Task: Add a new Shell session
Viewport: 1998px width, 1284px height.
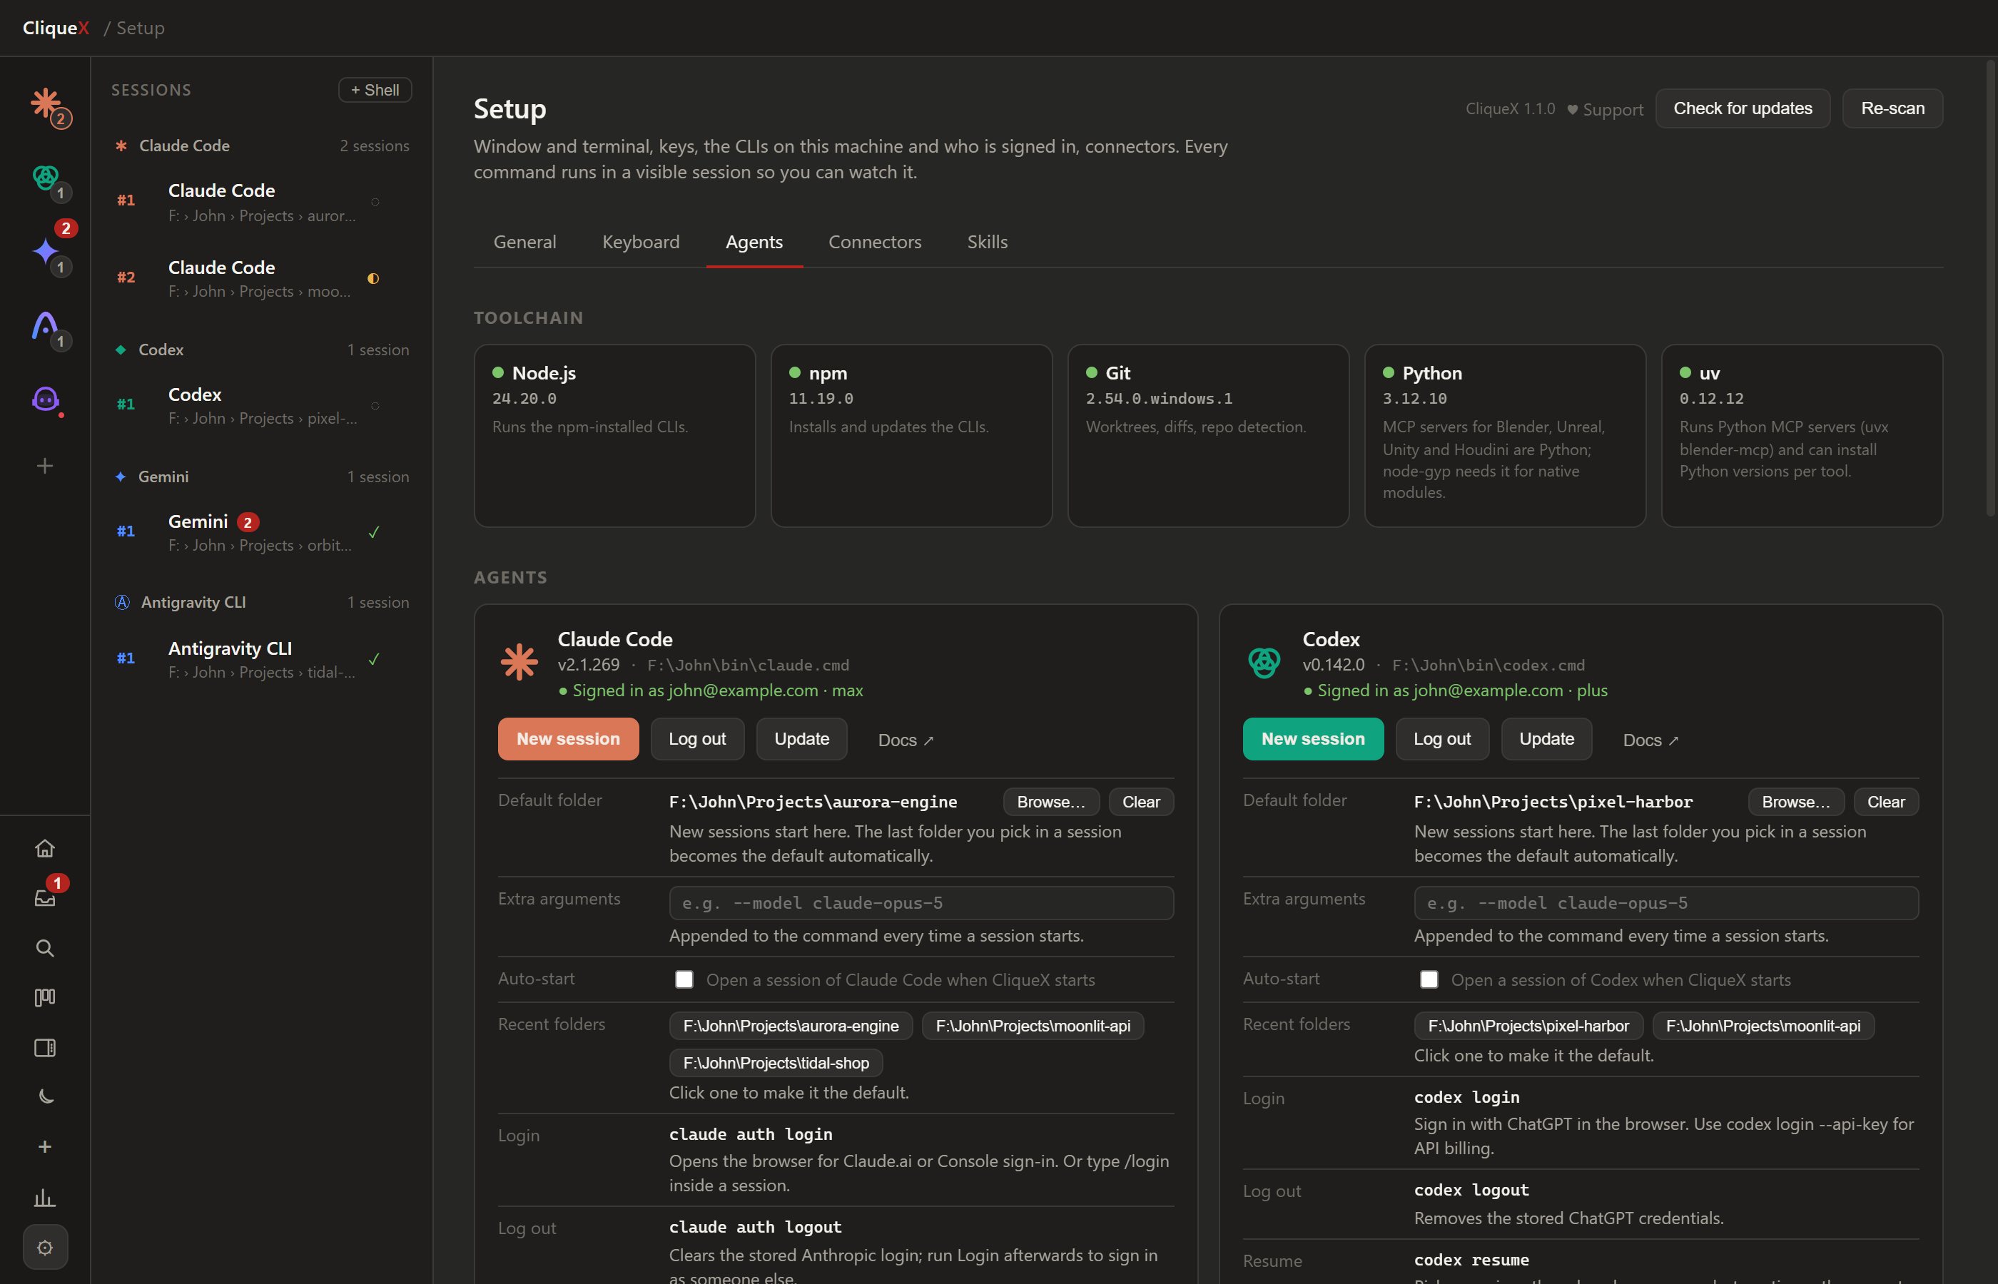Action: point(375,90)
